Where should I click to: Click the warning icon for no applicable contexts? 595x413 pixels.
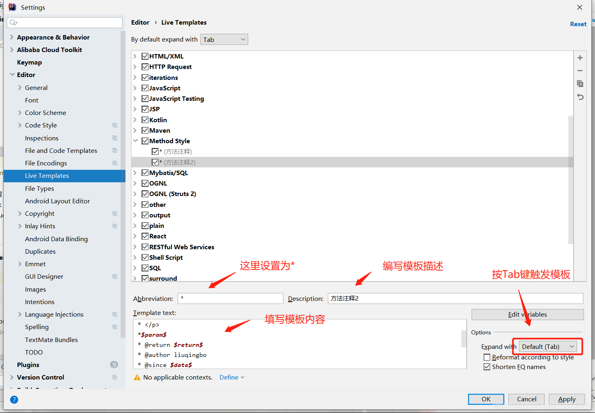137,378
